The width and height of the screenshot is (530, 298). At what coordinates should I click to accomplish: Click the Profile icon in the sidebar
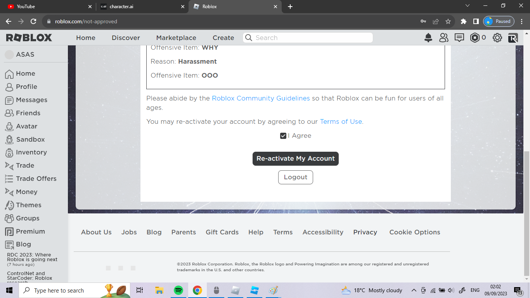(9, 87)
